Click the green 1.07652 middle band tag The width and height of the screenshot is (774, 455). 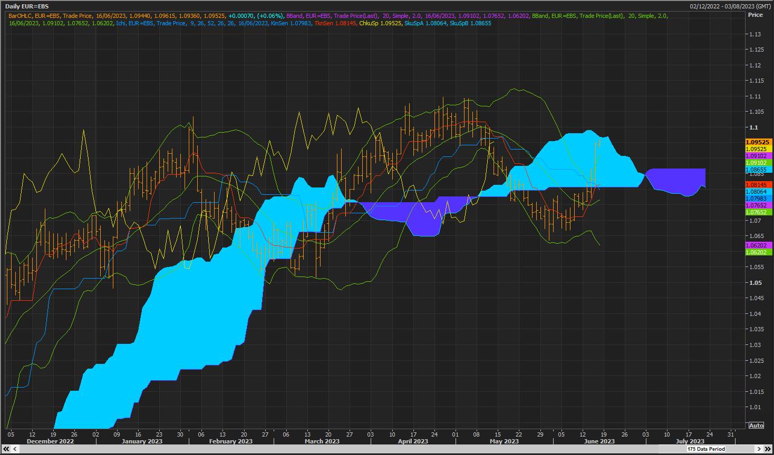tap(758, 212)
